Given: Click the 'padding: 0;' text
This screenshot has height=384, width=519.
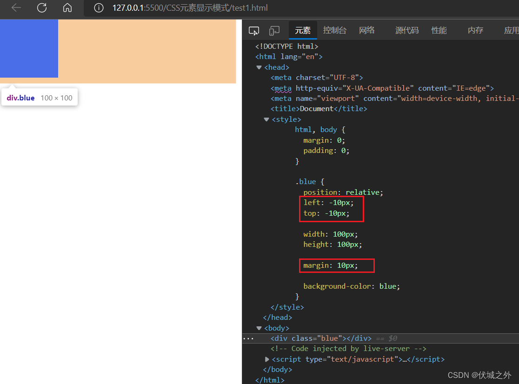Looking at the screenshot, I should click(326, 151).
